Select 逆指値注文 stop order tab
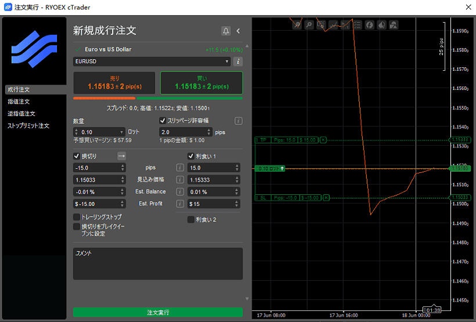The width and height of the screenshot is (476, 322). point(21,114)
